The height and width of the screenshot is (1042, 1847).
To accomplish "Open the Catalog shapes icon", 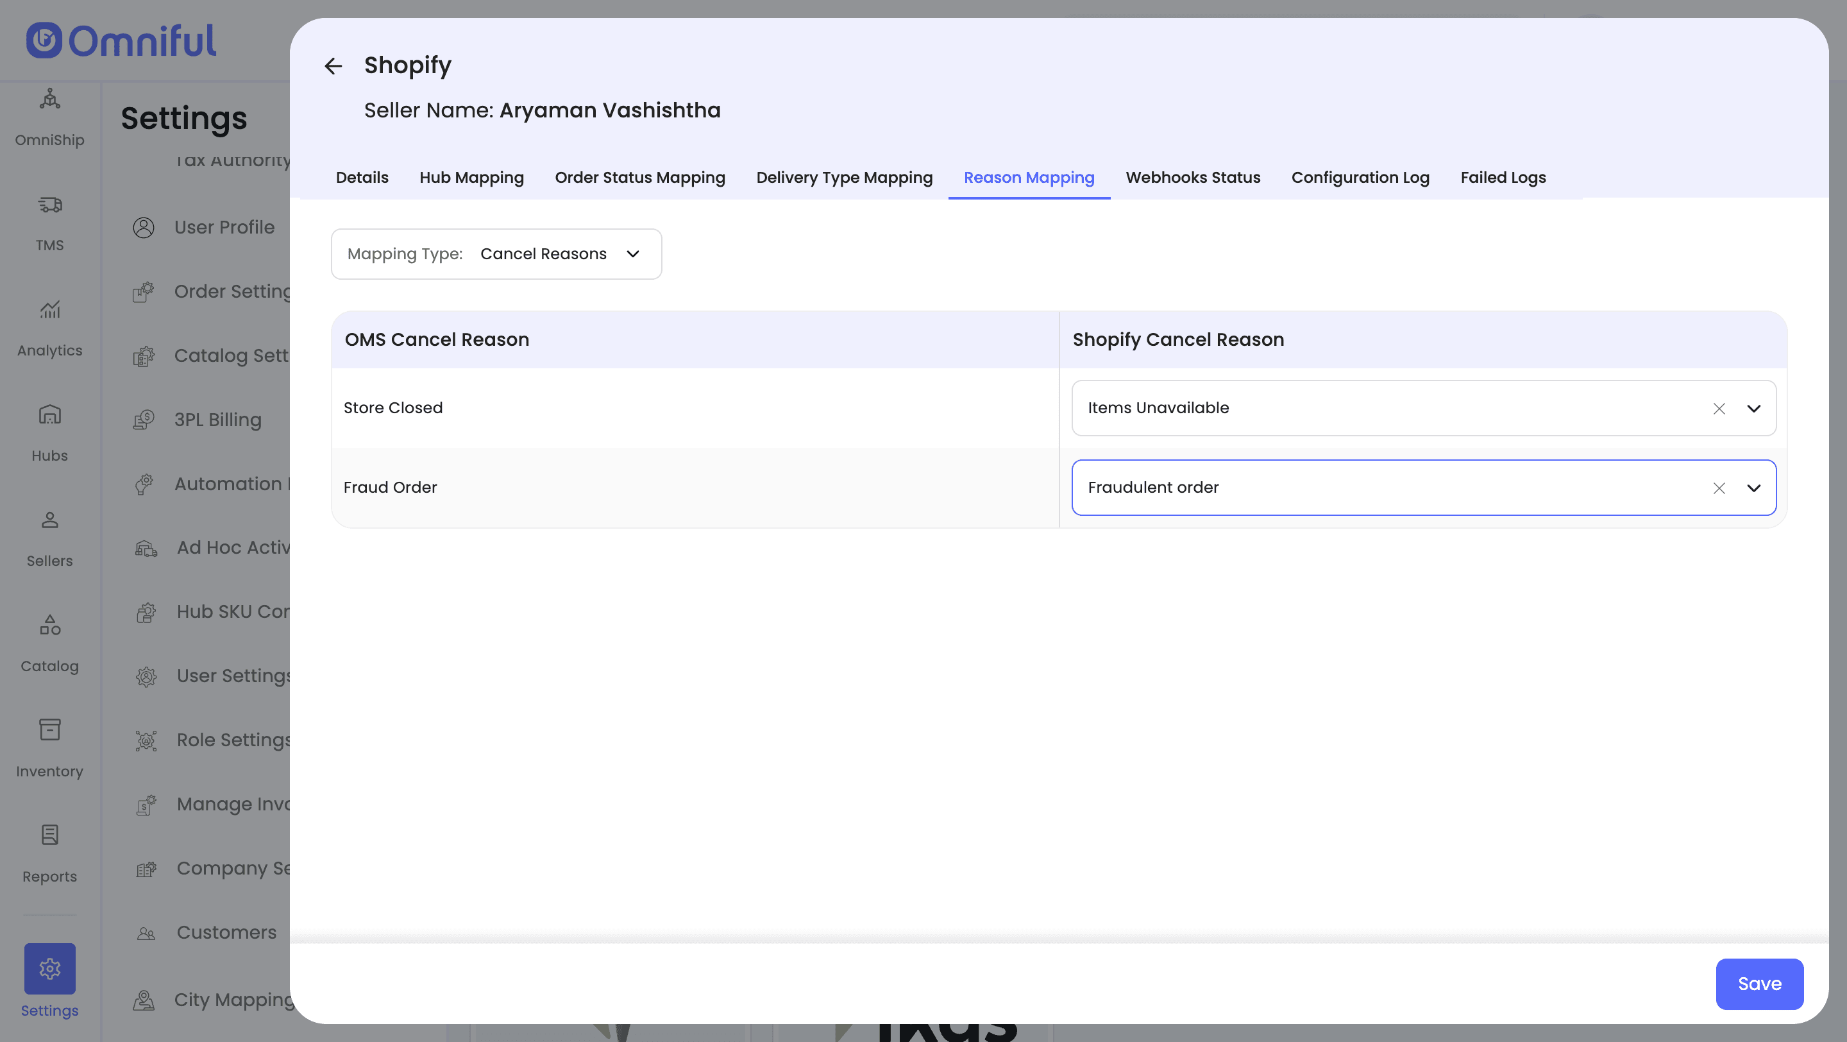I will tap(49, 625).
